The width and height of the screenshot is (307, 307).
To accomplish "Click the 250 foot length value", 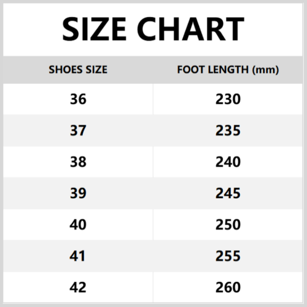I will coord(228,224).
